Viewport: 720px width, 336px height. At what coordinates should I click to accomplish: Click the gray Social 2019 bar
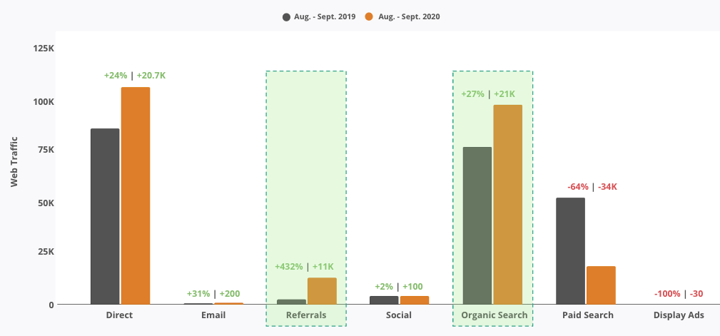[384, 300]
